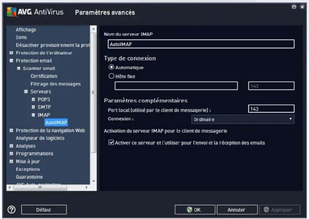
Task: Collapse IMAP server node
Action: pyautogui.click(x=33, y=115)
